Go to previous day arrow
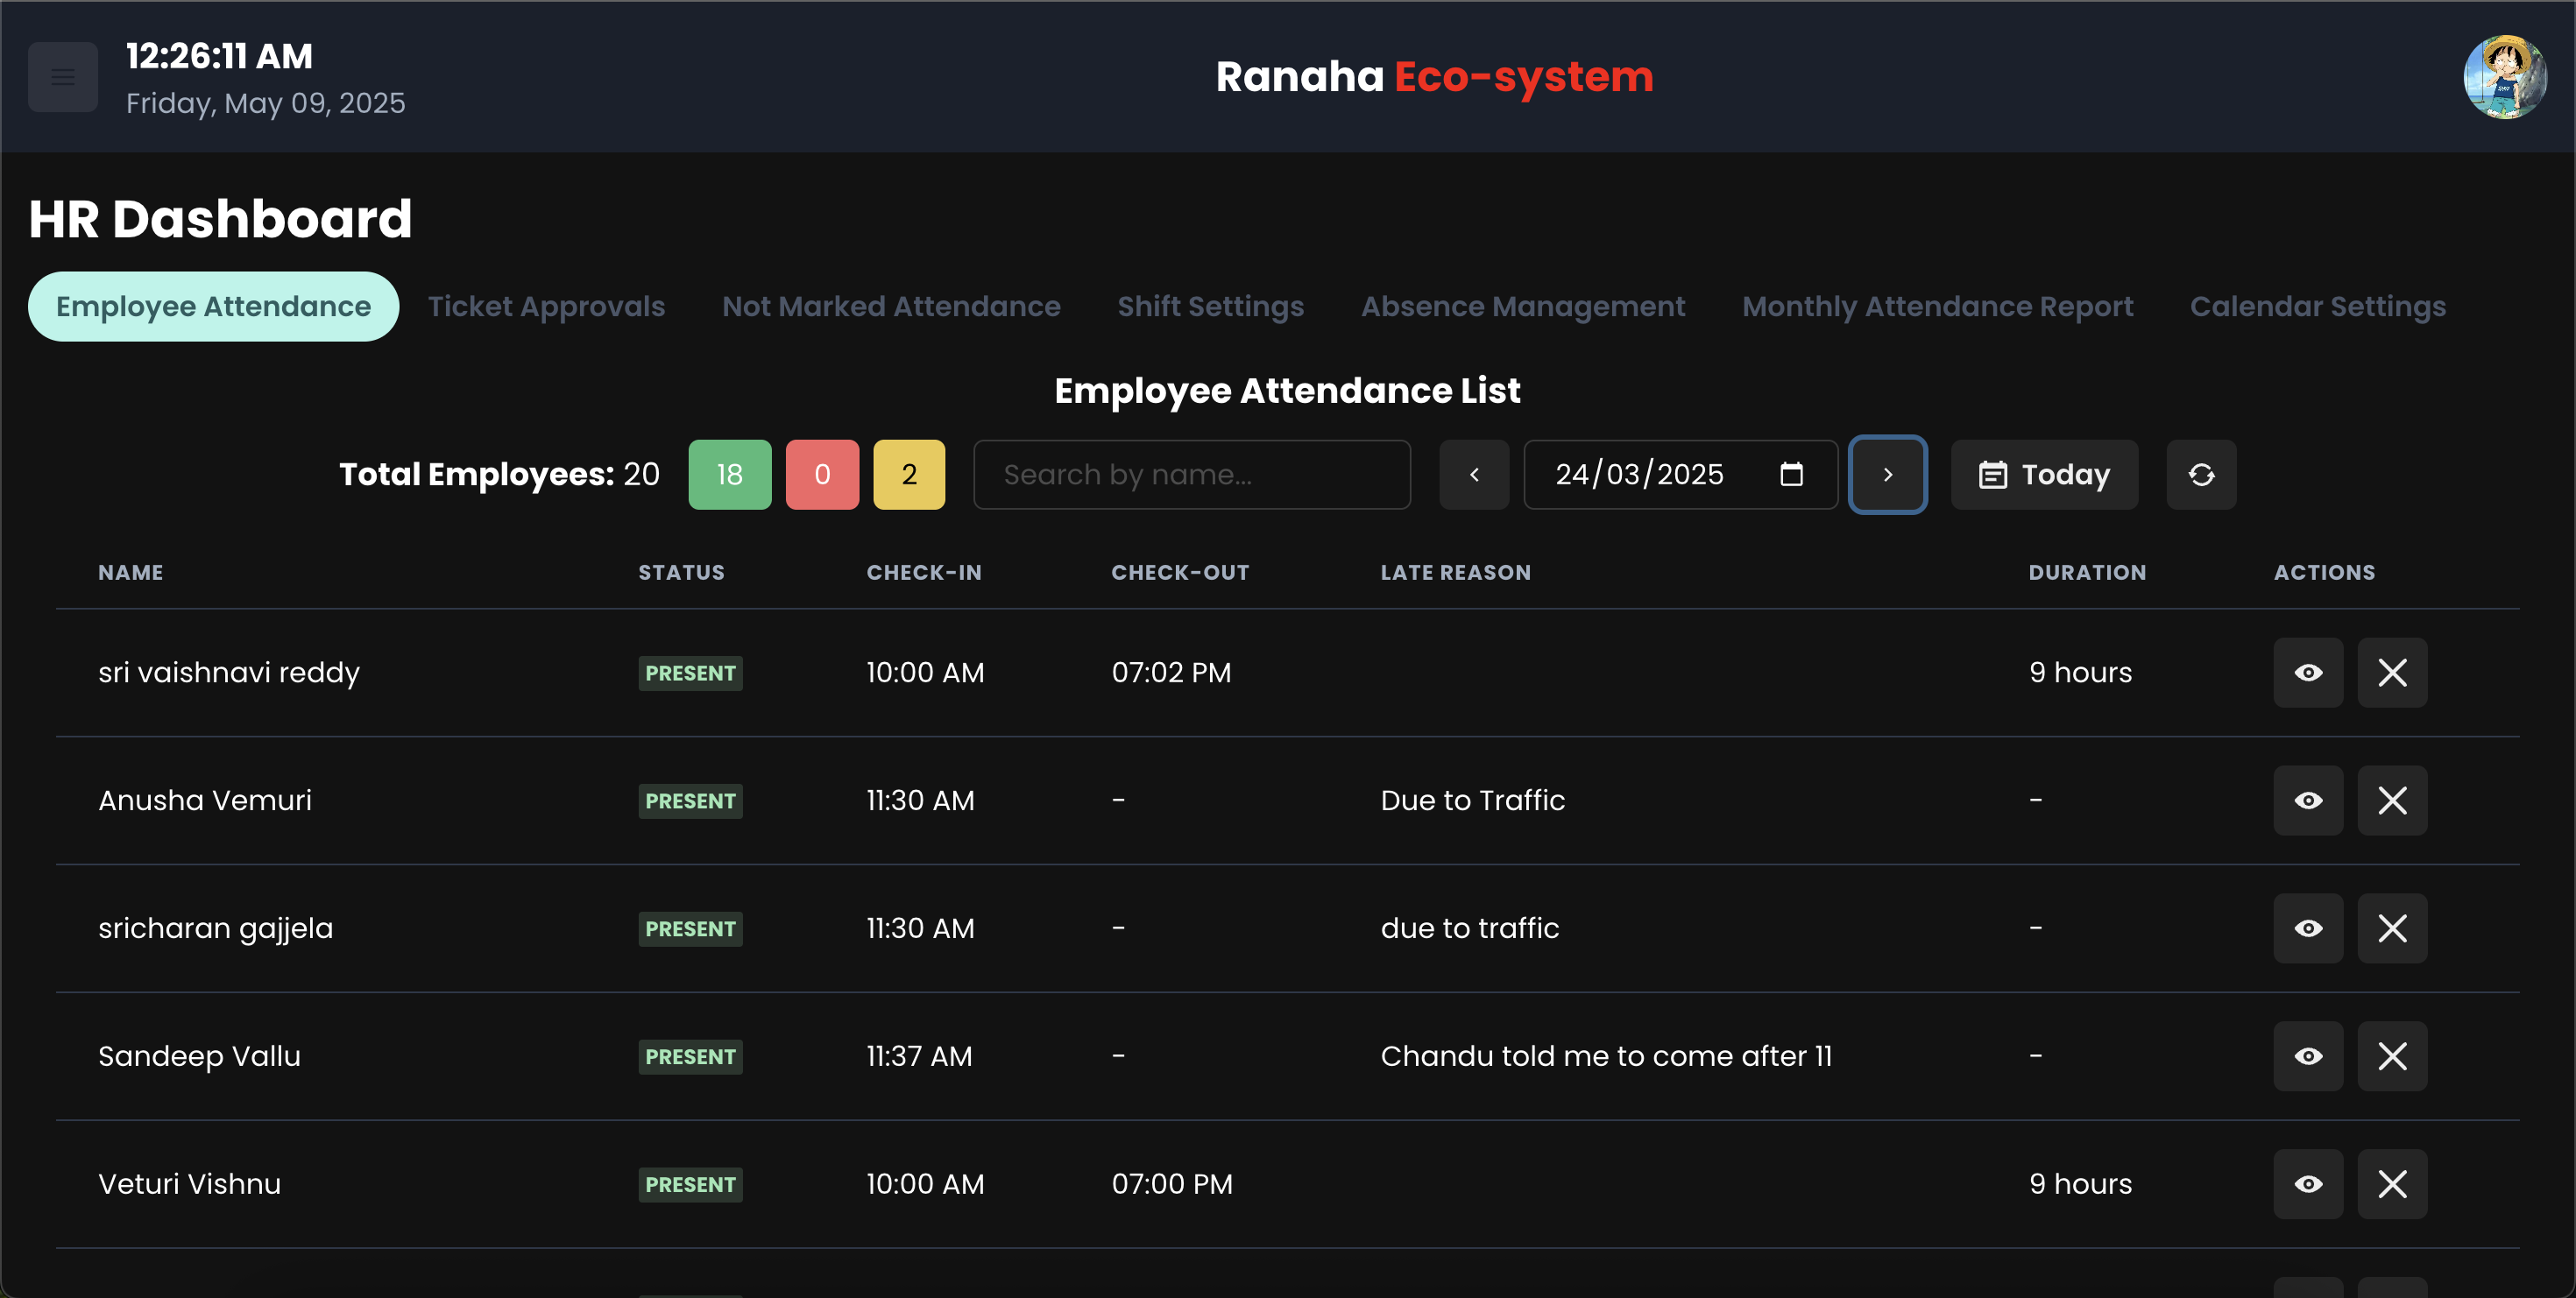This screenshot has width=2576, height=1298. (x=1474, y=475)
